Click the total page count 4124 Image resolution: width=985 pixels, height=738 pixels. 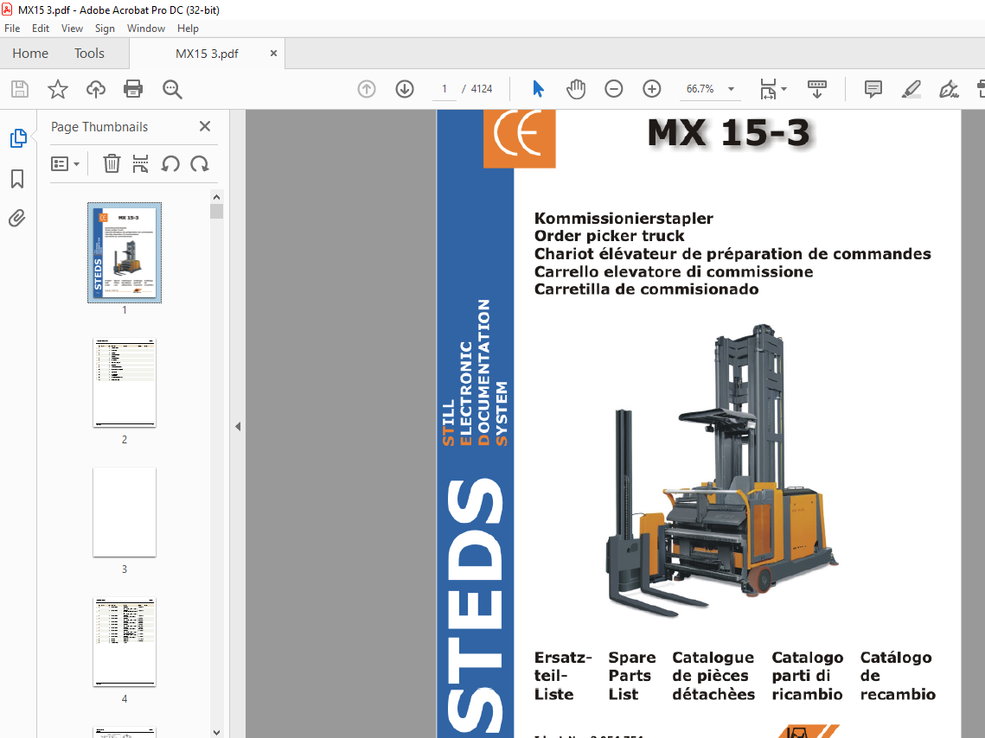482,89
